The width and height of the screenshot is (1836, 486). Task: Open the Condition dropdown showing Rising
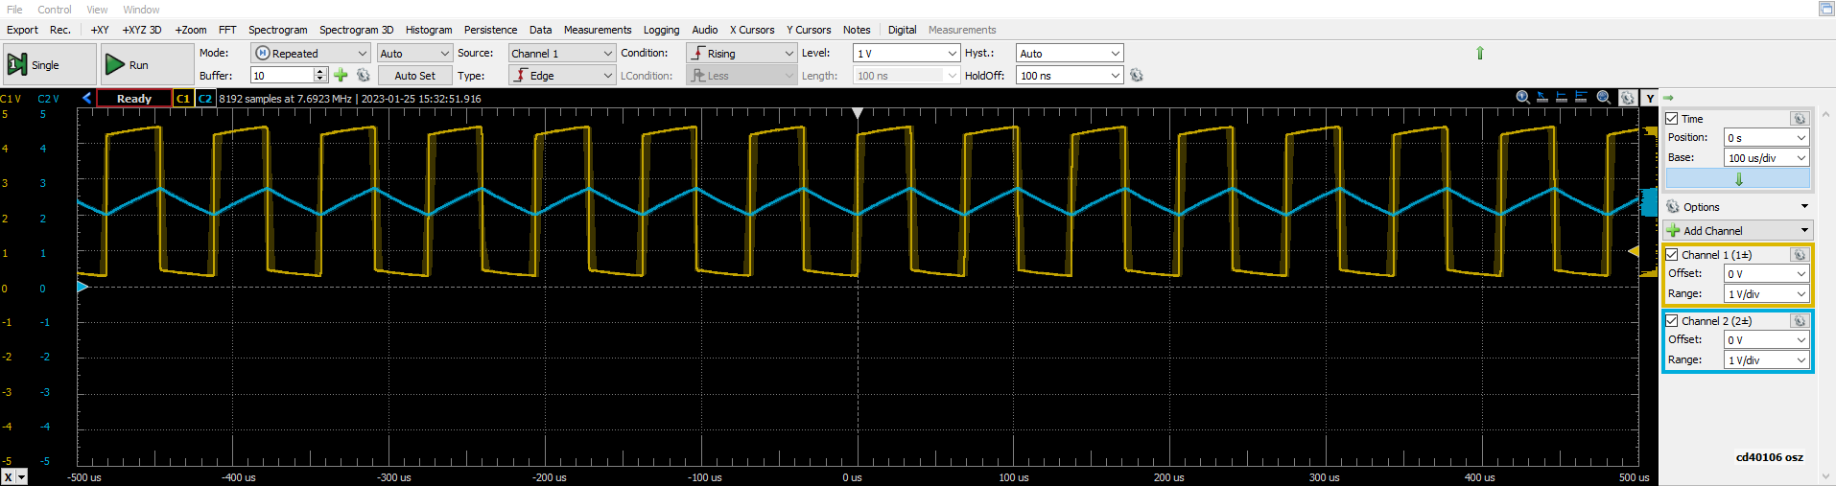click(741, 54)
